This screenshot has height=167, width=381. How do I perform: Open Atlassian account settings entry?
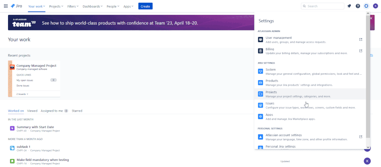point(310,137)
